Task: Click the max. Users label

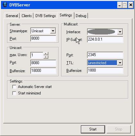Action: coord(18,55)
